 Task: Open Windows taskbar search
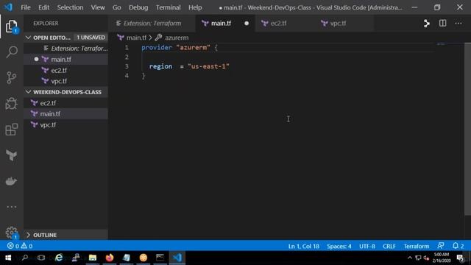pyautogui.click(x=25, y=258)
